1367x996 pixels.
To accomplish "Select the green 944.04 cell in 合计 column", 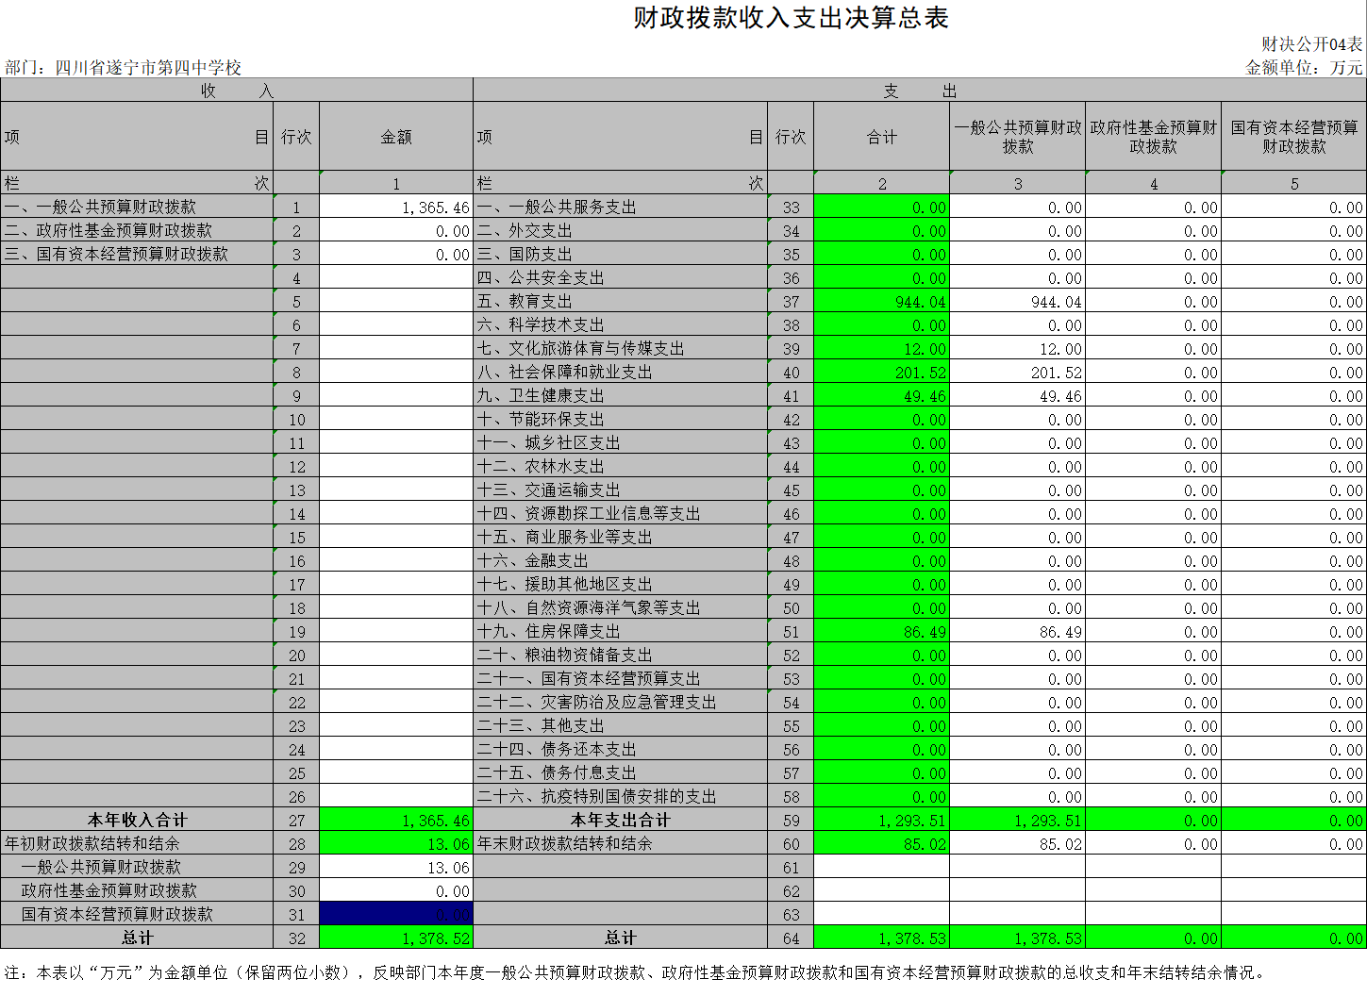I will coord(881,302).
